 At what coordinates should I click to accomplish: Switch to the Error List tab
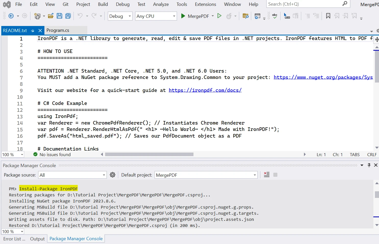point(14,239)
